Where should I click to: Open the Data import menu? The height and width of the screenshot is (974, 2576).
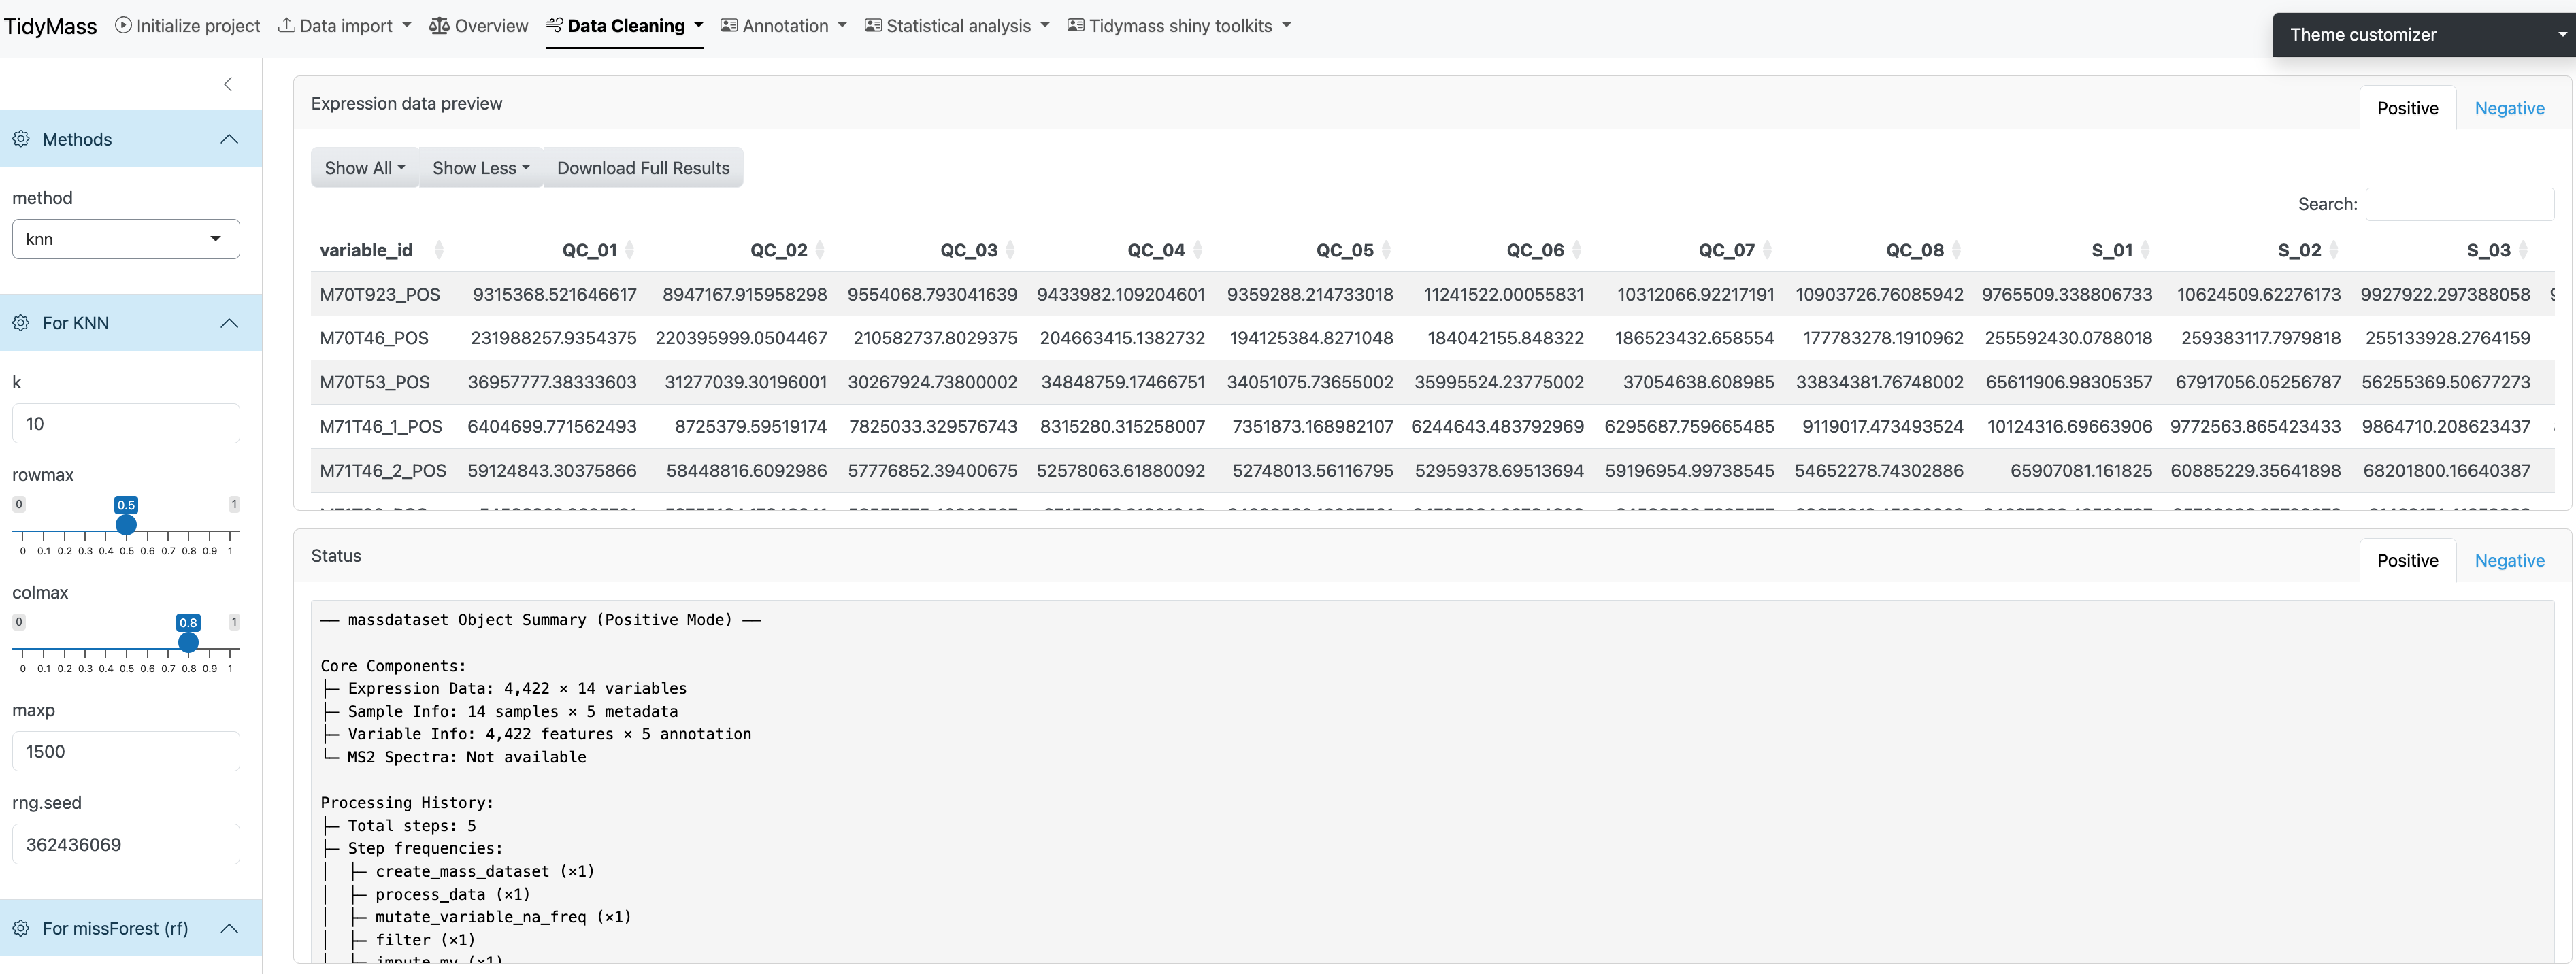tap(345, 26)
